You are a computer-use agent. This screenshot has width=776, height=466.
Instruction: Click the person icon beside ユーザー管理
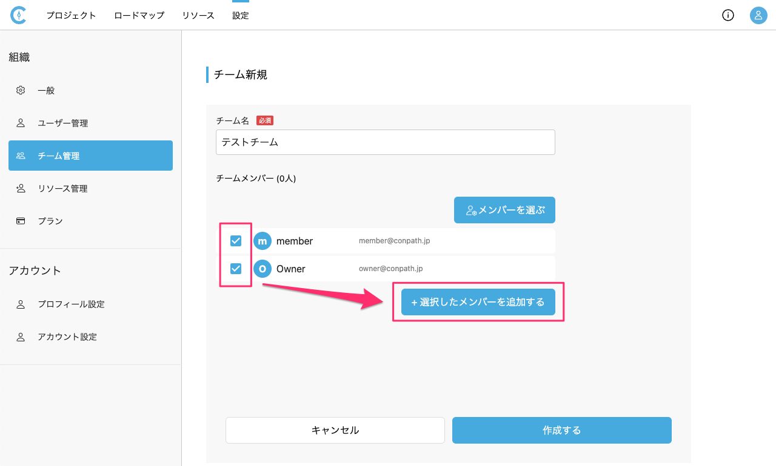[x=21, y=123]
